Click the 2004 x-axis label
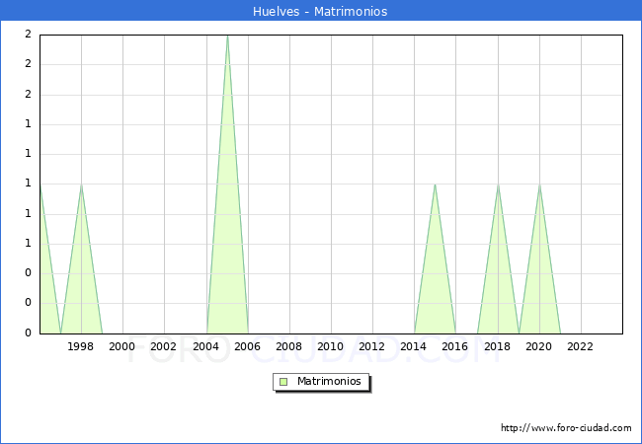The width and height of the screenshot is (642, 444). (206, 346)
